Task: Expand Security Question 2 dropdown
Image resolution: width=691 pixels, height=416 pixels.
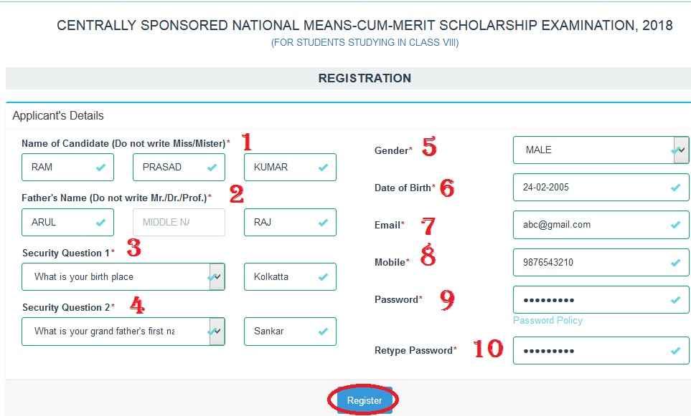Action: 123,331
